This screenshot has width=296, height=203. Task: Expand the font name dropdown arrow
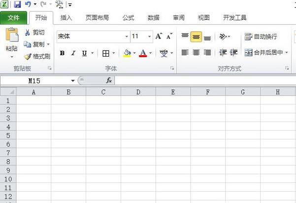[127, 36]
